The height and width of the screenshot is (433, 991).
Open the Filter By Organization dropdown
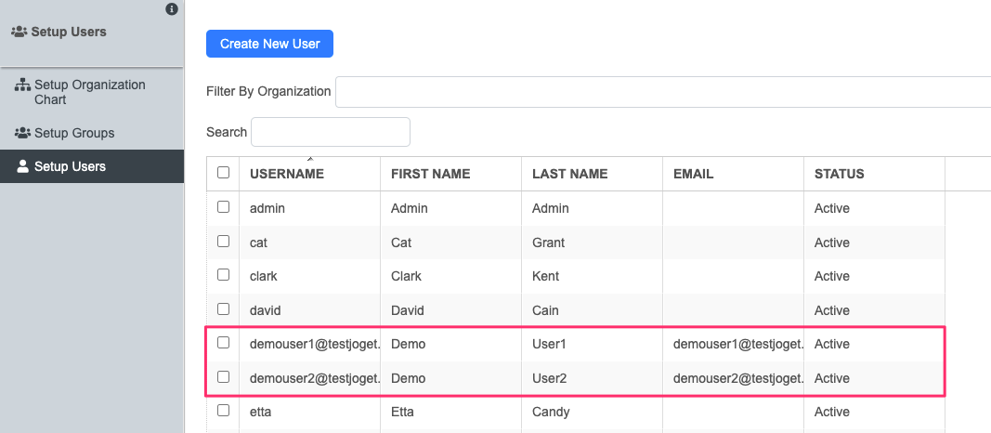click(x=662, y=92)
